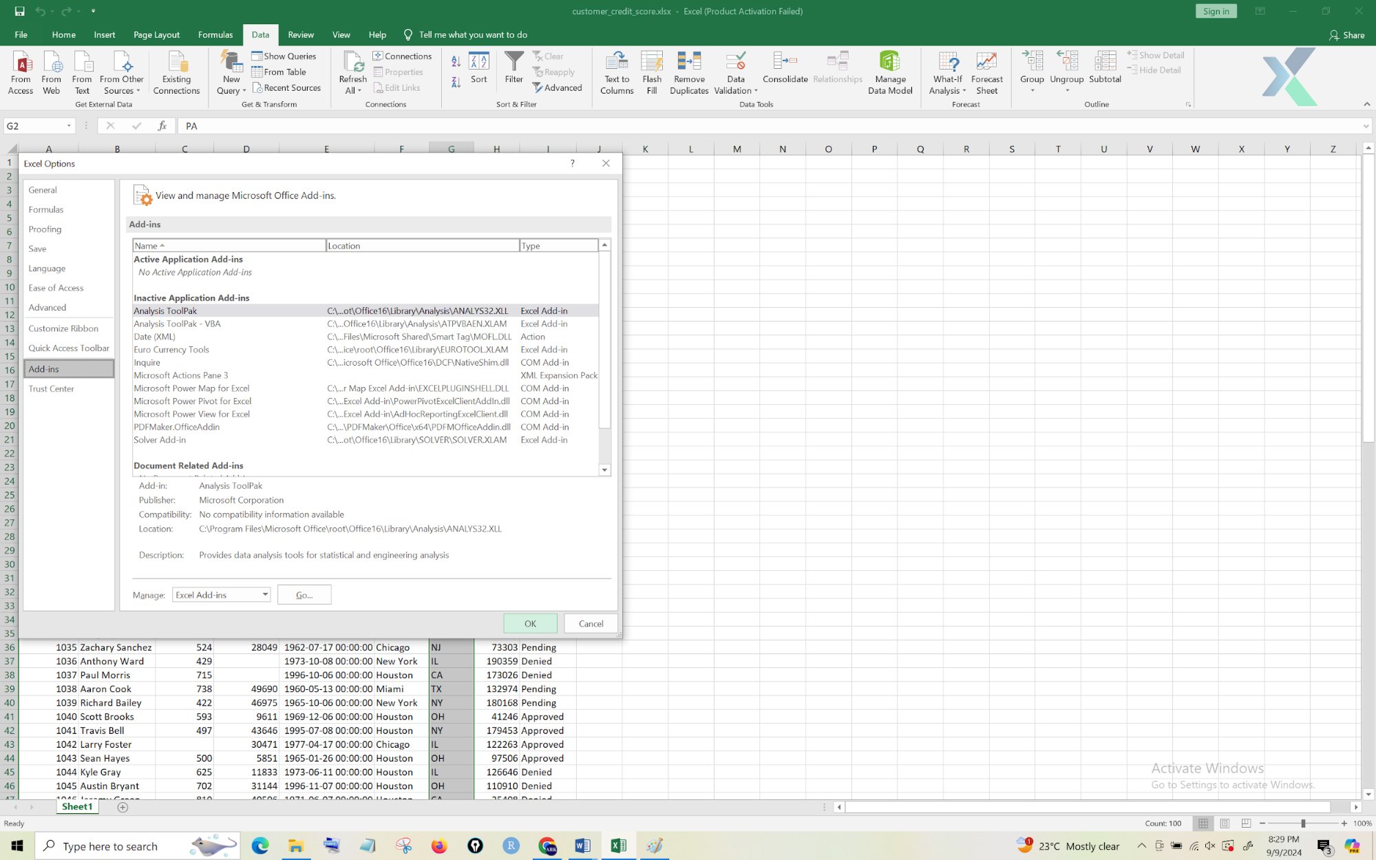Screen dimensions: 1376x860
Task: Switch to the Formulas ribbon tab
Action: (x=215, y=34)
